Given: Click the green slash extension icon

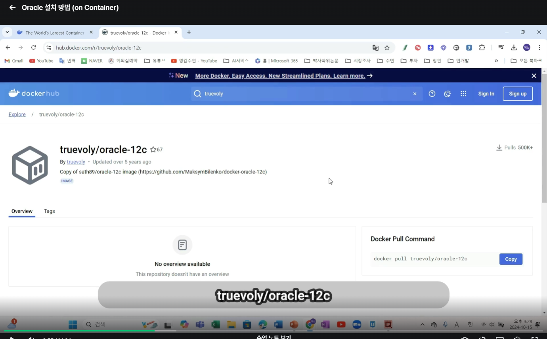Looking at the screenshot, I should 405,48.
